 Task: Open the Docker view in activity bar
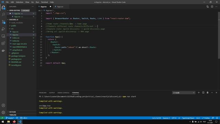click(x=3, y=51)
